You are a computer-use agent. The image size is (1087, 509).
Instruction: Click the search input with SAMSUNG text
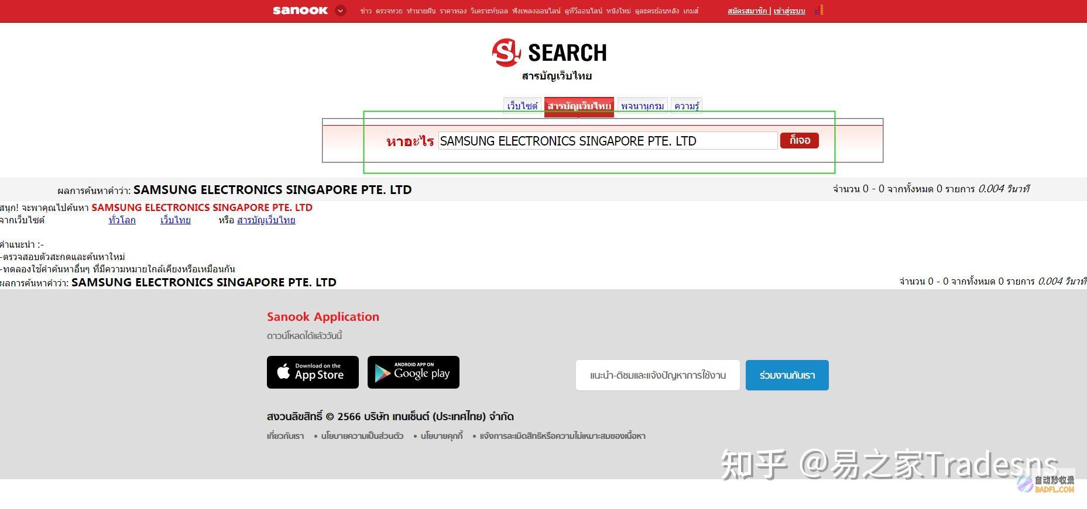click(608, 141)
